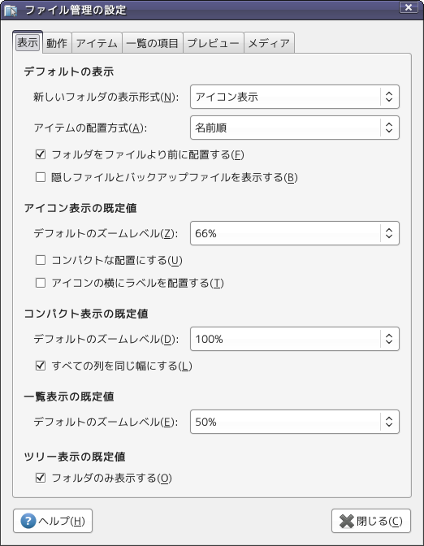This screenshot has height=546, width=424.
Task: Click the help question mark icon
Action: (x=28, y=521)
